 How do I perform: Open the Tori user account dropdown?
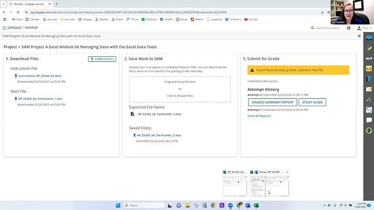pos(364,28)
